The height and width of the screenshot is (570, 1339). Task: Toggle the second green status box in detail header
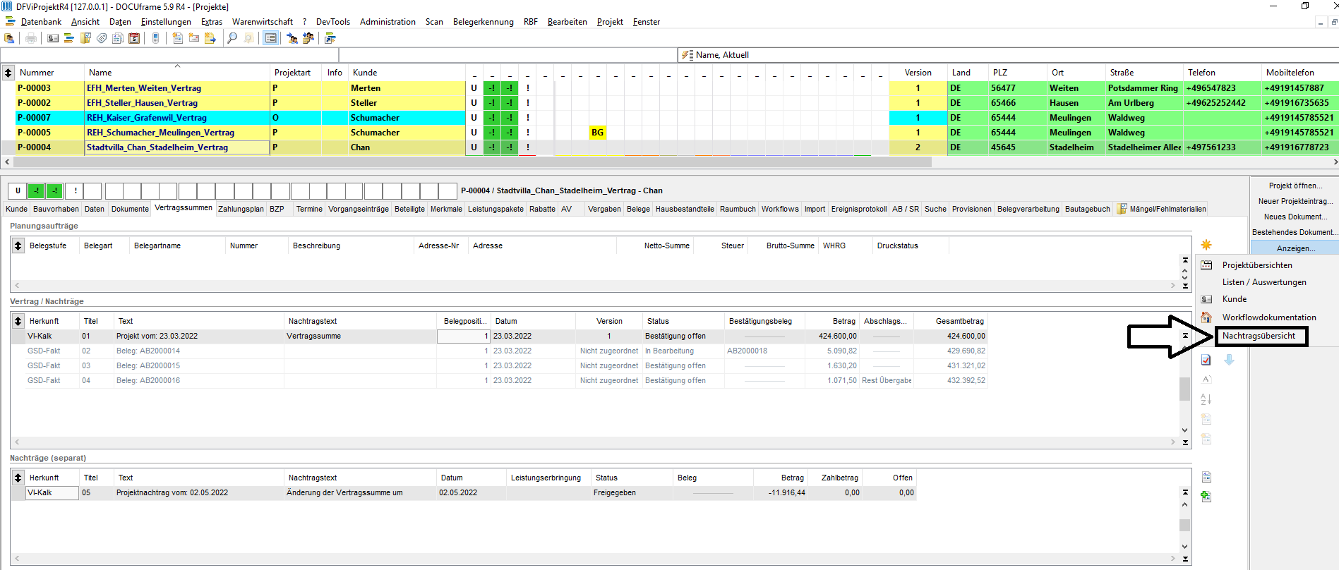coord(54,190)
